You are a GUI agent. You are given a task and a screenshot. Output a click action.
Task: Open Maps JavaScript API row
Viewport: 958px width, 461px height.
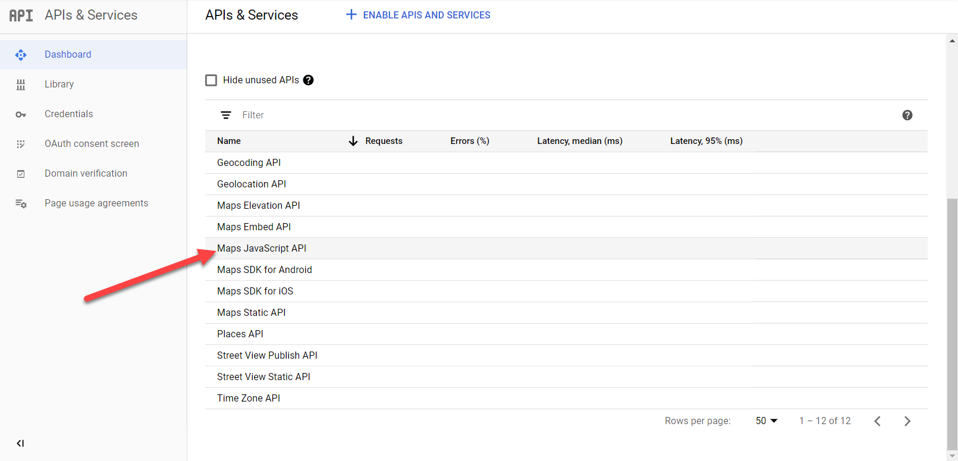[566, 249]
